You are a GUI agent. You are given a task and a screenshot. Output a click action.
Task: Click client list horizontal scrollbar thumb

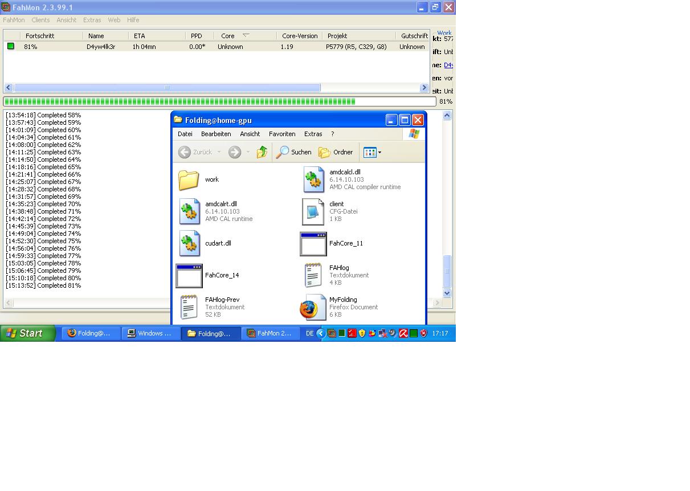point(167,88)
